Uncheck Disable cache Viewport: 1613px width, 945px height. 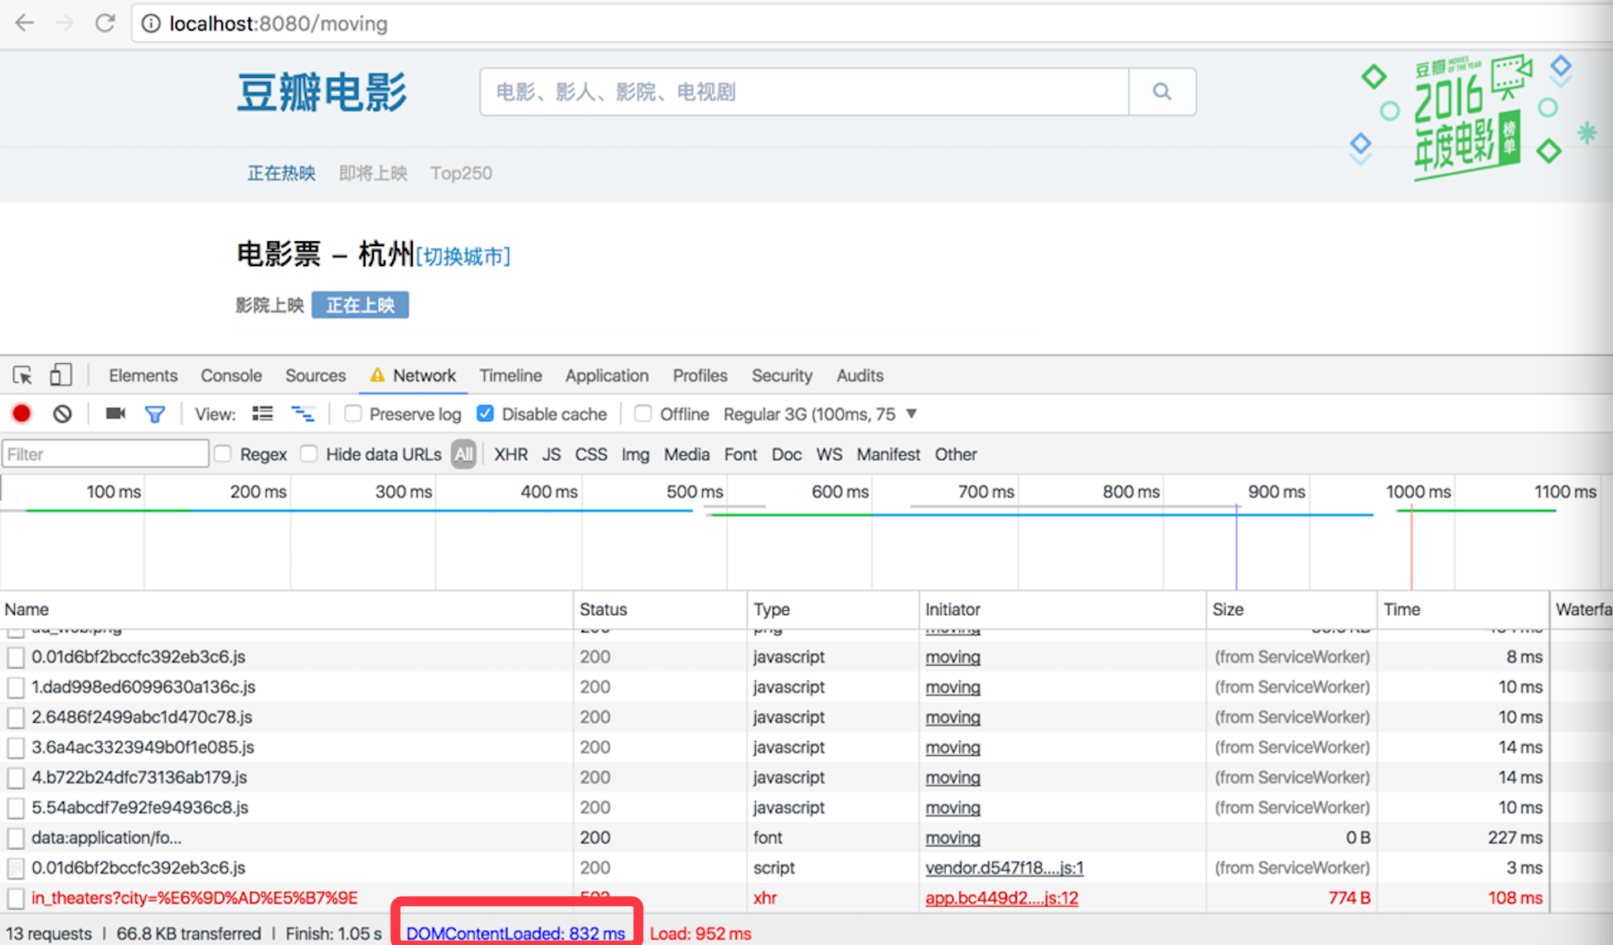pos(486,414)
